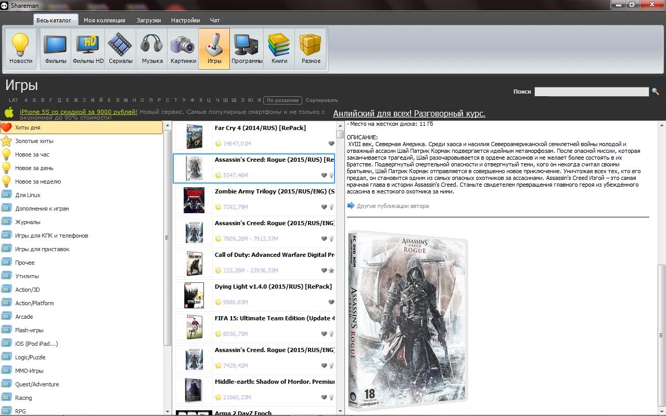The height and width of the screenshot is (416, 666).
Task: Open the Анлийский для всех course link
Action: point(409,113)
